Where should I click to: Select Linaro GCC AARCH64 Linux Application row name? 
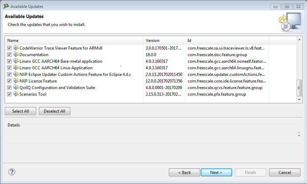[56, 68]
